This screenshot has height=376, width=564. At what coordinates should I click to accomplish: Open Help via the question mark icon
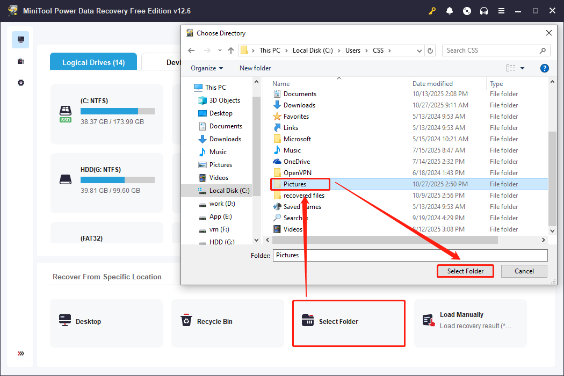[544, 68]
